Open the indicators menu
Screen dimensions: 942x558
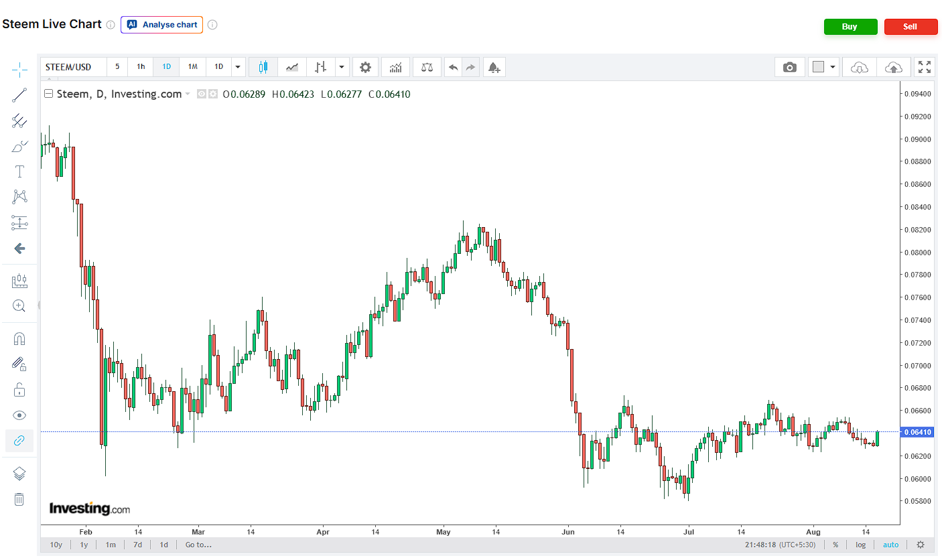click(x=396, y=67)
